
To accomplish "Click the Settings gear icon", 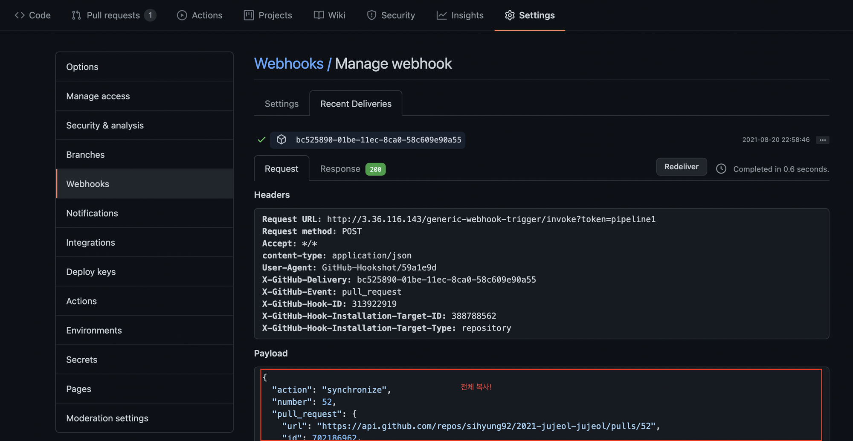I will point(510,15).
